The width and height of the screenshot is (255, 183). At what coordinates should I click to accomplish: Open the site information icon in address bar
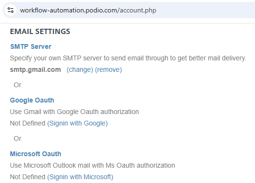point(11,10)
